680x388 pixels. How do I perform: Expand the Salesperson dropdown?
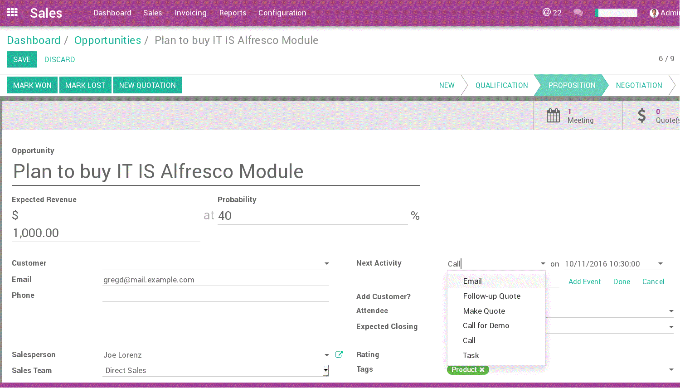click(326, 355)
